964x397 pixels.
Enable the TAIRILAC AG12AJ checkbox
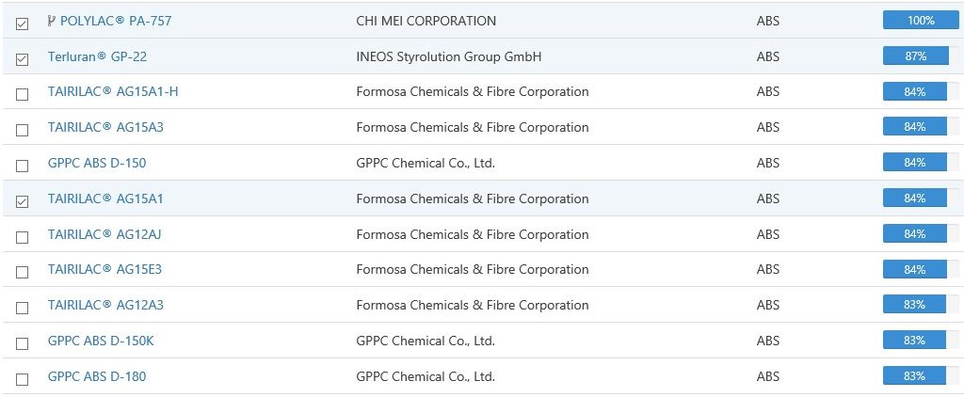coord(23,236)
